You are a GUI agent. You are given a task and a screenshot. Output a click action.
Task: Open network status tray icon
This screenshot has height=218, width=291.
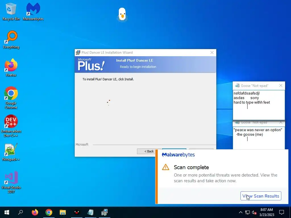[248, 212]
